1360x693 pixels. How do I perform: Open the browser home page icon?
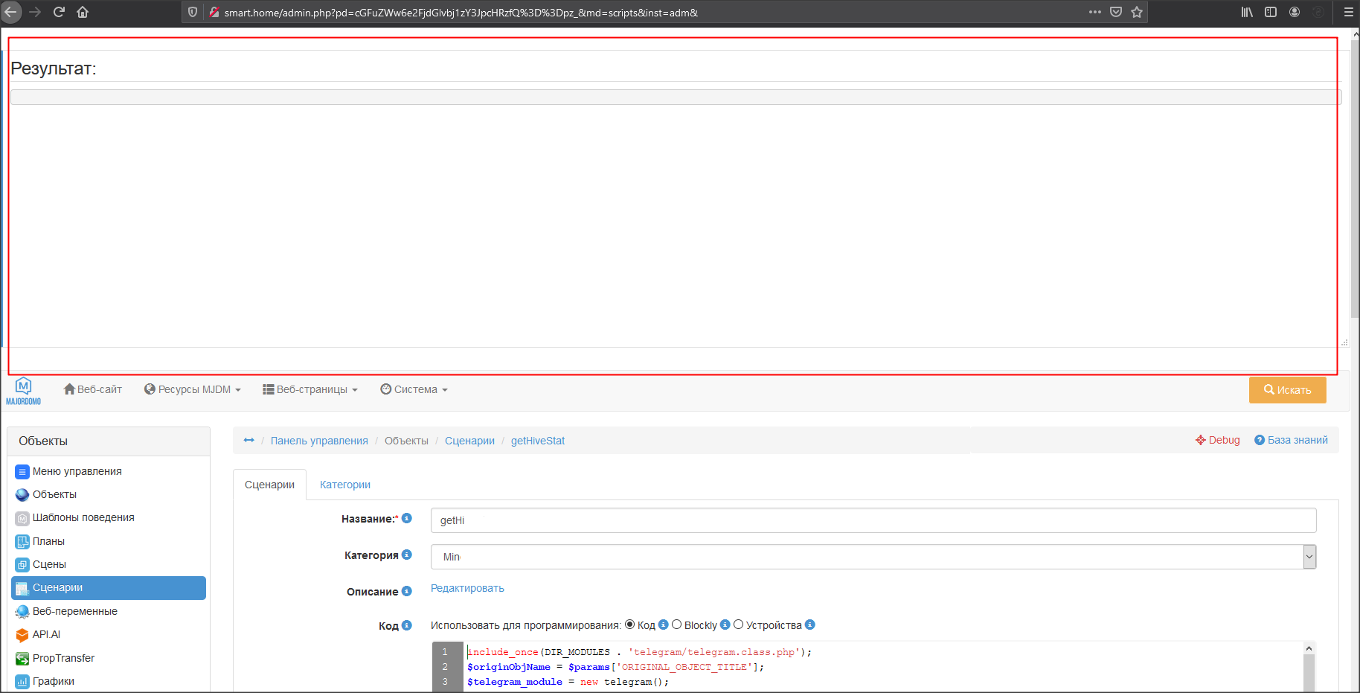tap(83, 12)
